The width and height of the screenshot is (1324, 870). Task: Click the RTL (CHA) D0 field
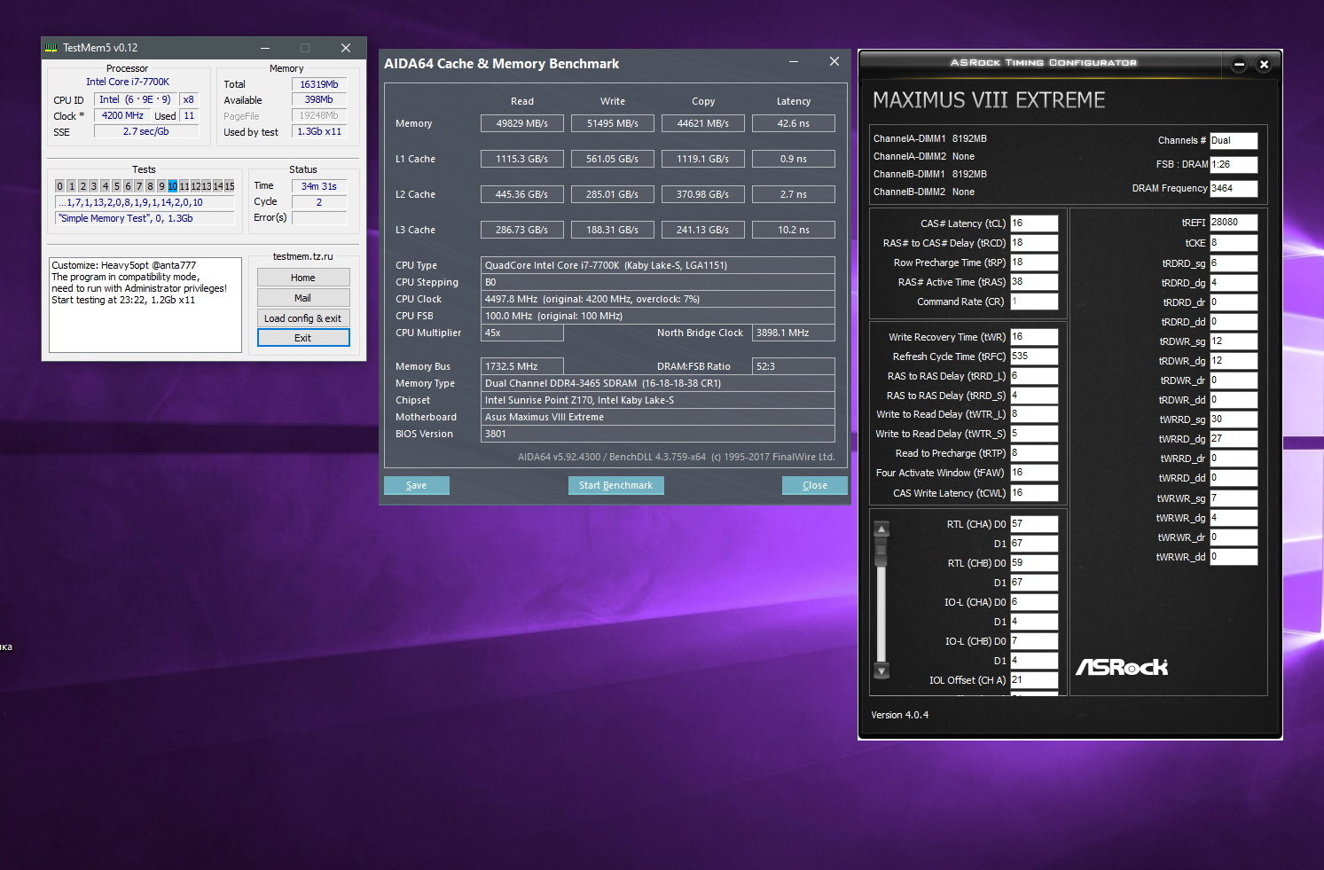tap(1034, 524)
